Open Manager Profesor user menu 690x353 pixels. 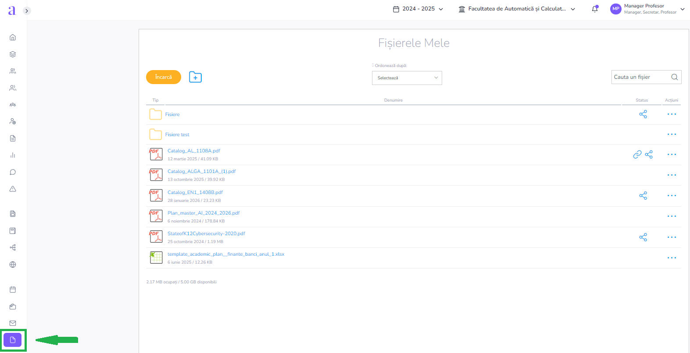click(647, 9)
